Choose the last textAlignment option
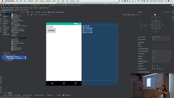The height and width of the screenshot is (98, 174). coord(162,69)
